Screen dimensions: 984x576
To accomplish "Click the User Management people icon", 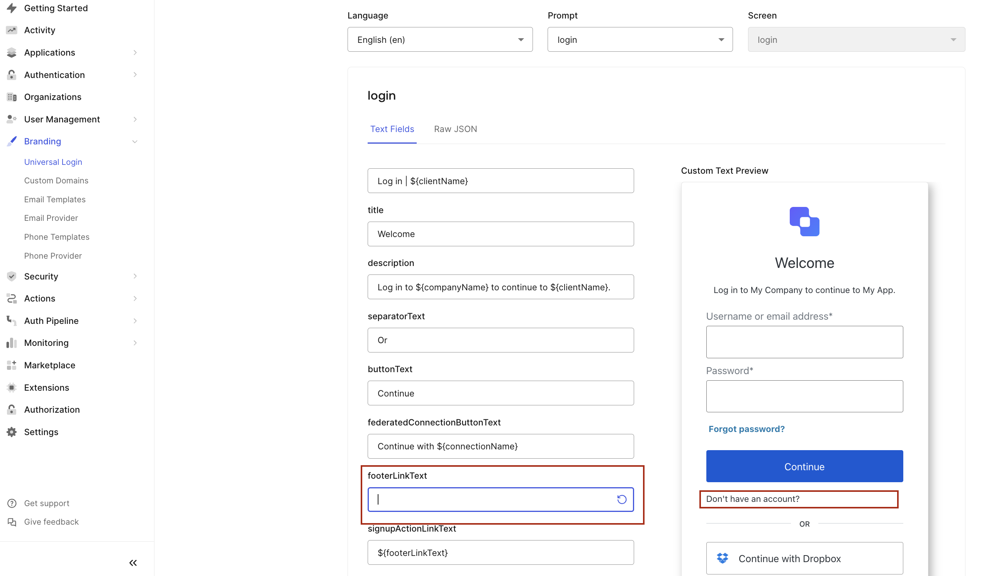I will pyautogui.click(x=12, y=119).
